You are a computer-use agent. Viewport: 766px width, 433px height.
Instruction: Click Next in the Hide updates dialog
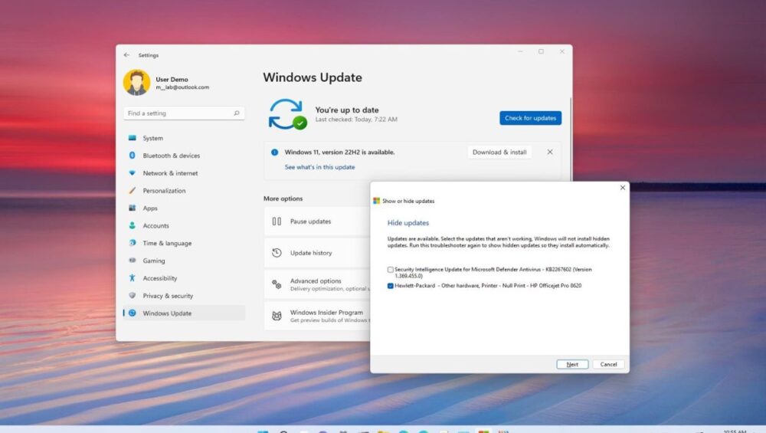point(572,364)
